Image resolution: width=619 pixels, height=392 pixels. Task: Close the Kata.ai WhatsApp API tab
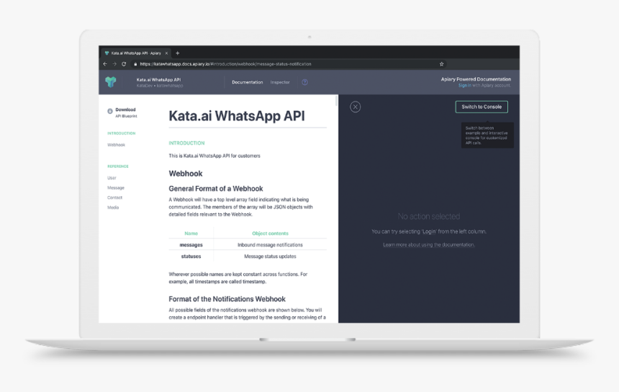167,53
